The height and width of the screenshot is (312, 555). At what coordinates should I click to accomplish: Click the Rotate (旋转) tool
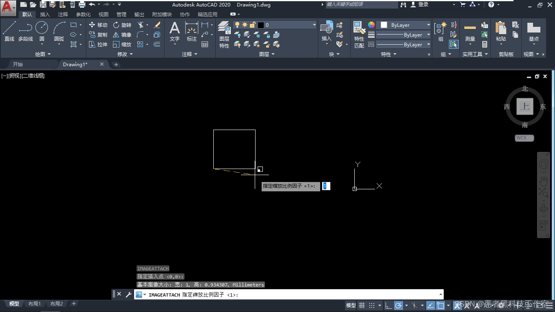[122, 25]
